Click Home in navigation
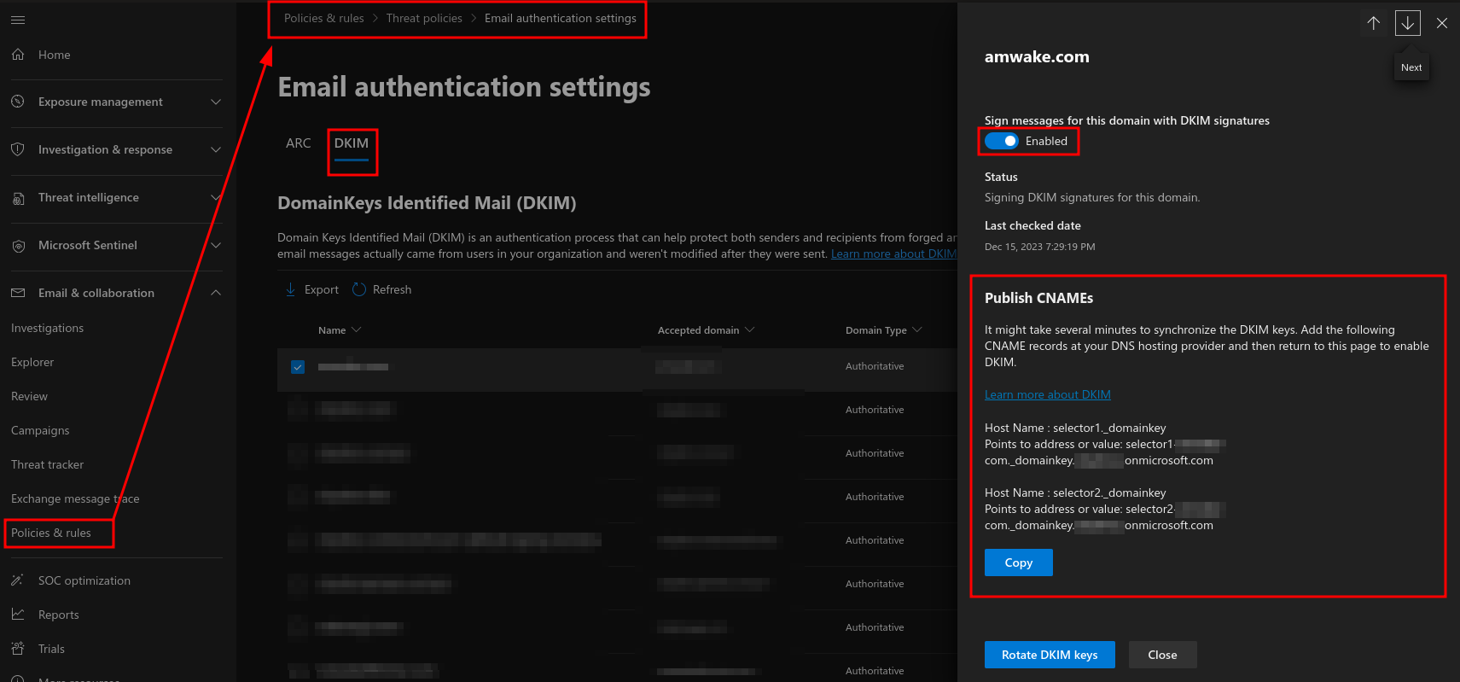This screenshot has height=682, width=1460. coord(55,55)
